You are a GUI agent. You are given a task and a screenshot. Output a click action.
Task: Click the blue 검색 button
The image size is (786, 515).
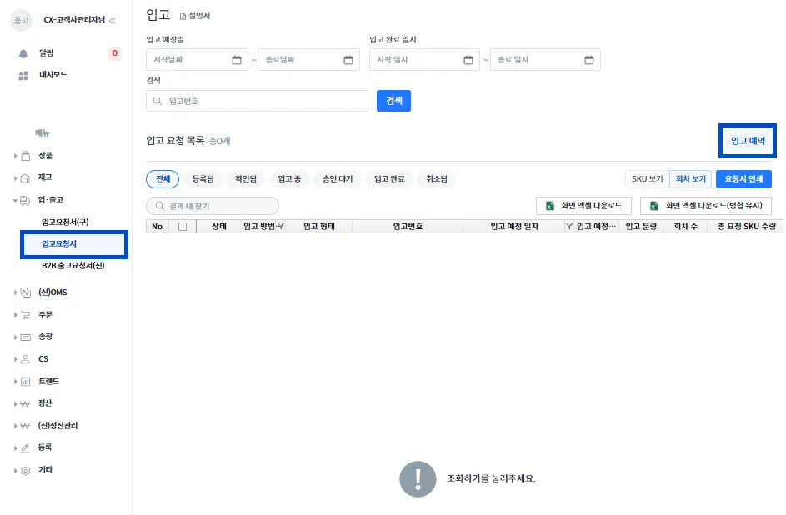point(393,101)
